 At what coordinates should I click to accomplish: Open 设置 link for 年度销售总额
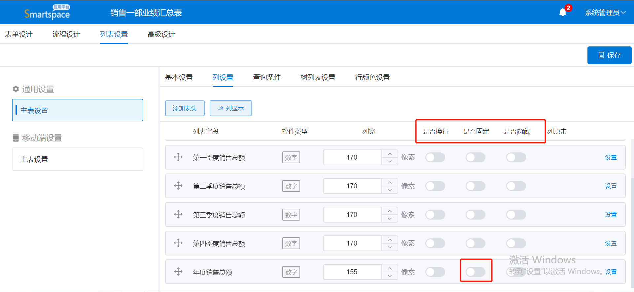611,272
